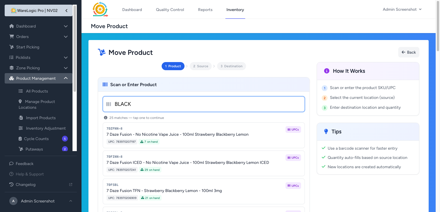The image size is (440, 212).
Task: Click the sidebar user avatar letter A
Action: click(13, 201)
